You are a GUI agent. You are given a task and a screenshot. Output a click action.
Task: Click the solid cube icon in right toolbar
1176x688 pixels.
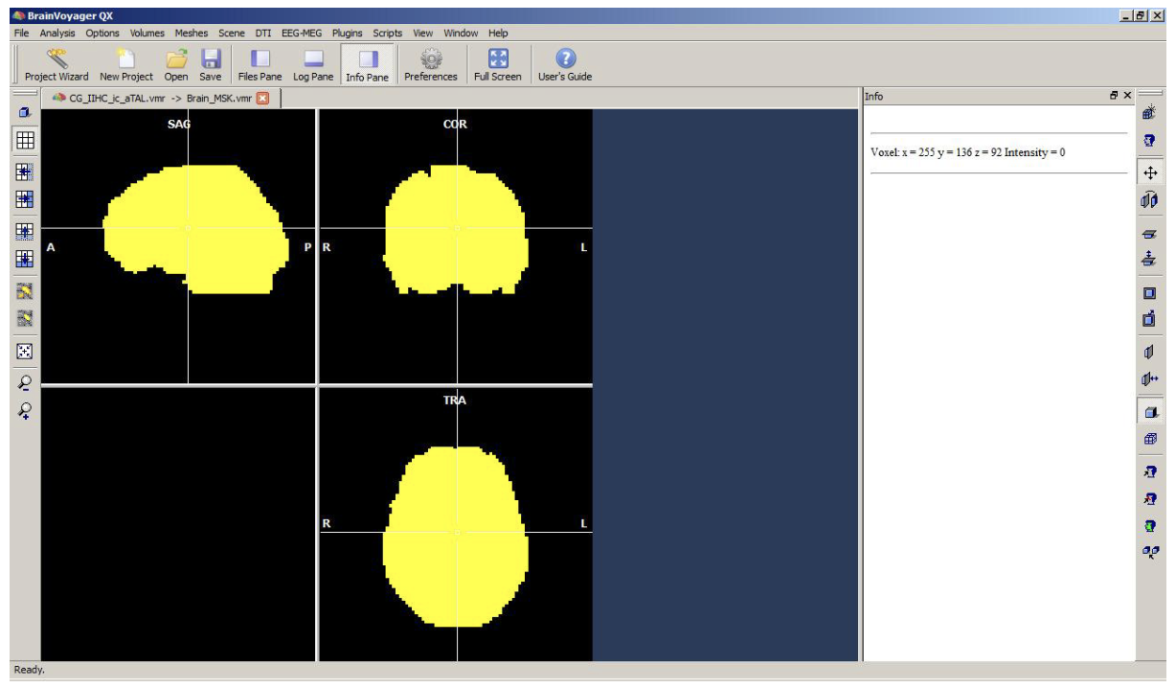click(1150, 412)
